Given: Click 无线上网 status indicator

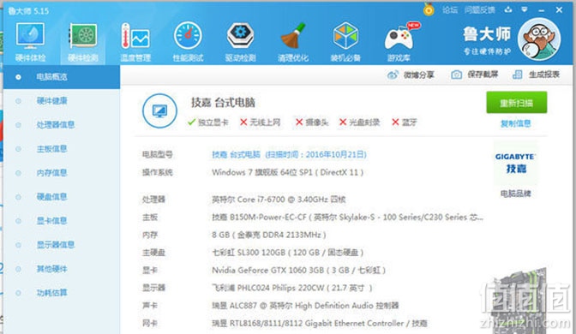Looking at the screenshot, I should (260, 122).
